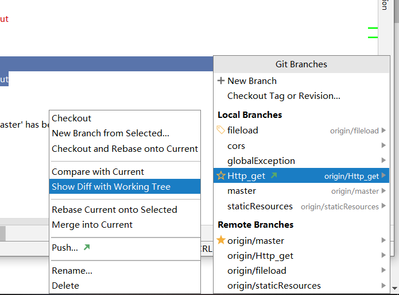Click the filled star icon beside origin/master
Screen dimensions: 399x295
[221, 240]
